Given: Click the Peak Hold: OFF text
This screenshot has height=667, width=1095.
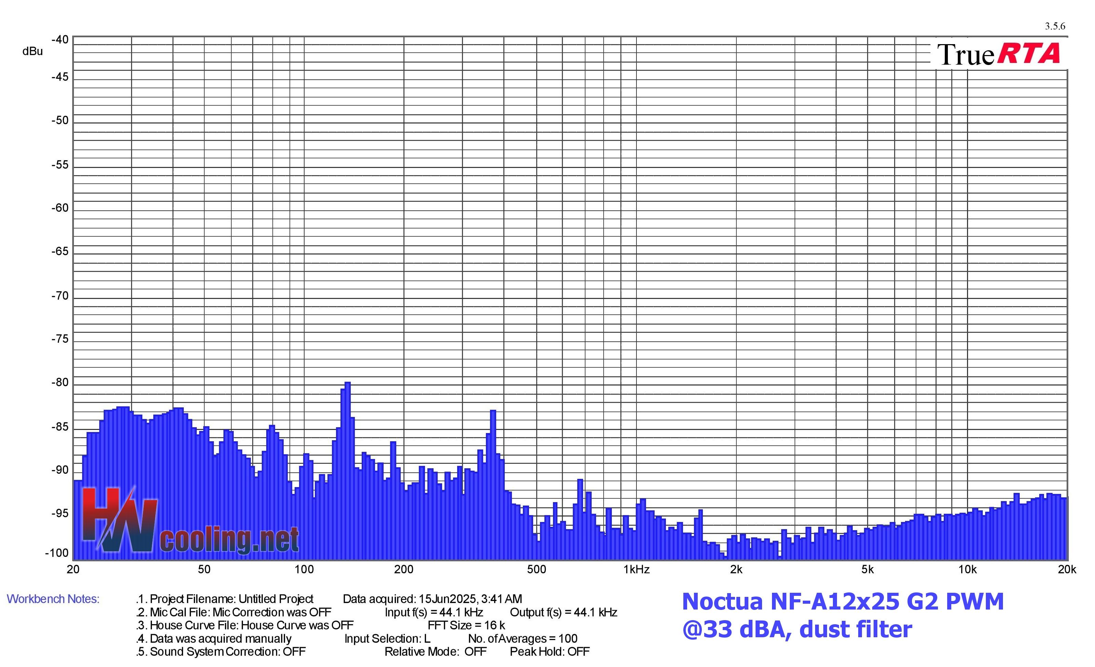Looking at the screenshot, I should pos(549,652).
